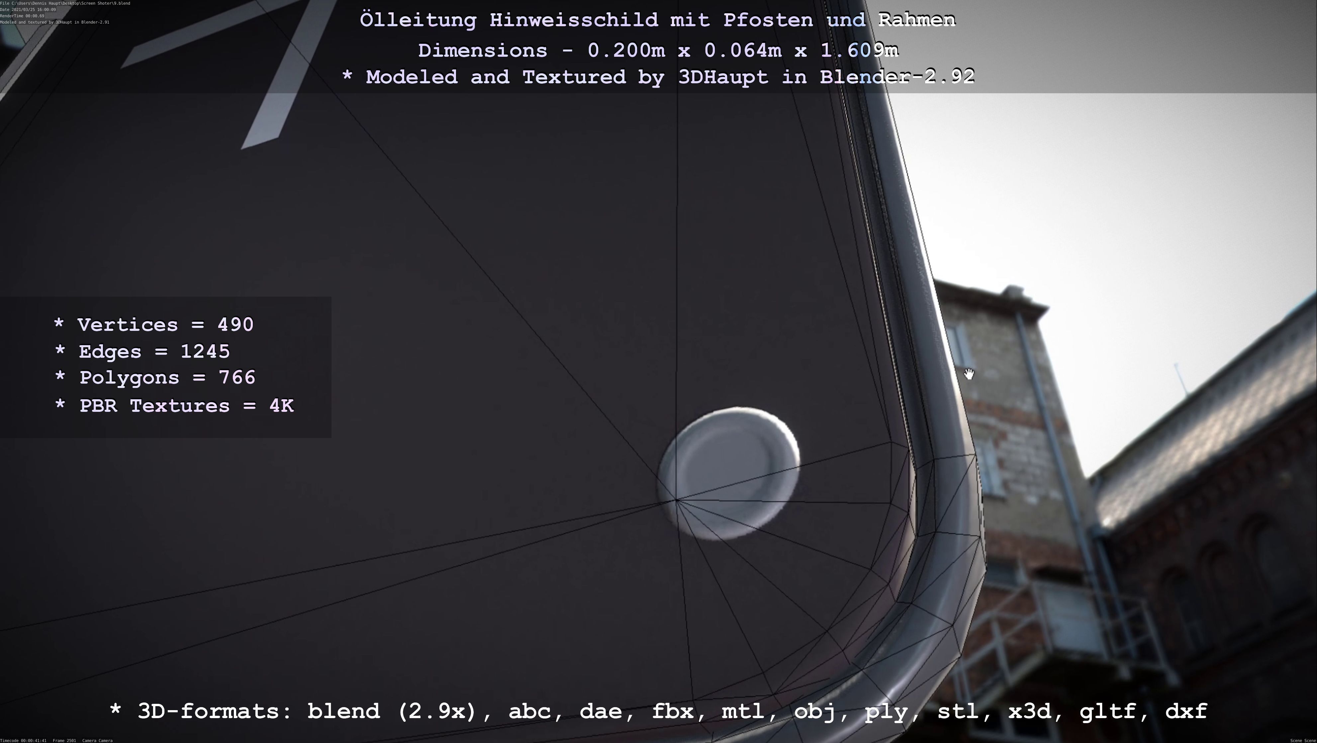The width and height of the screenshot is (1317, 743).
Task: Click the Ölleitung Hinweisschild title text
Action: tap(657, 21)
